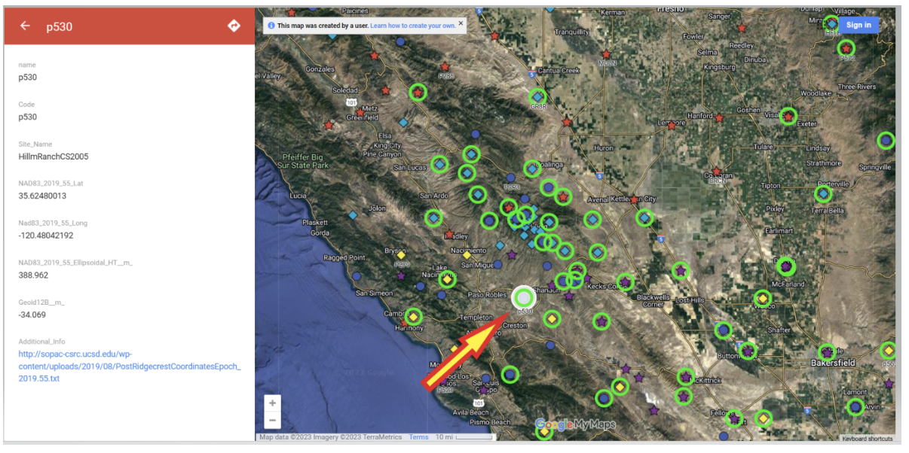Zoom out of the map

(273, 420)
